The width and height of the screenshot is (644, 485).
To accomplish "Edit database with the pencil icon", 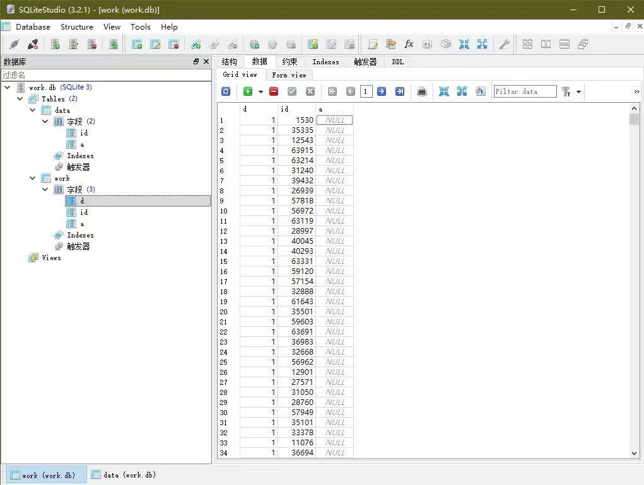I will pos(74,44).
